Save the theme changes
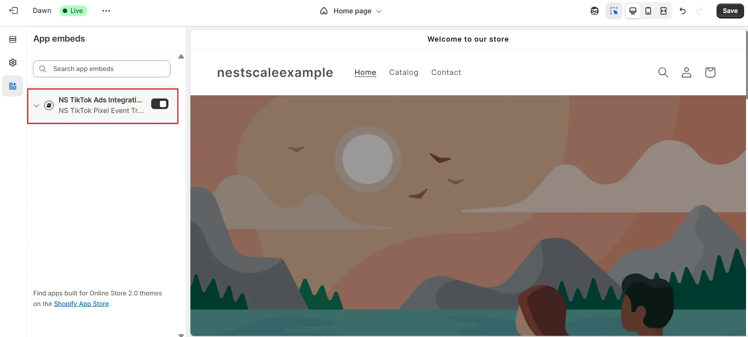This screenshot has height=337, width=748. pos(730,11)
